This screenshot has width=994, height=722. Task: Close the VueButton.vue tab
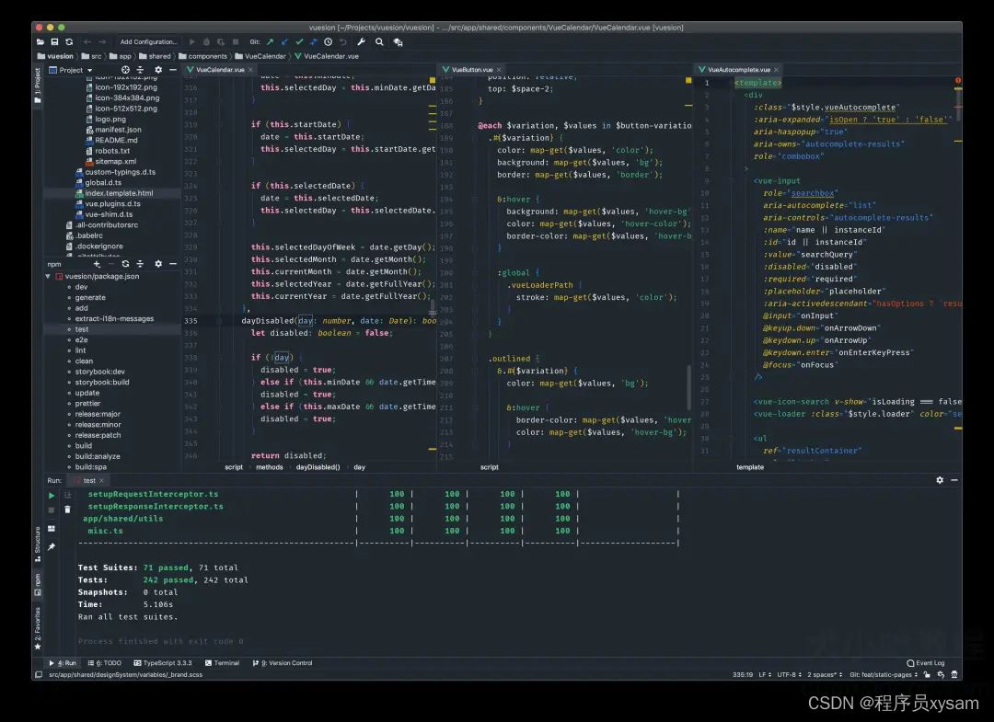[x=499, y=70]
